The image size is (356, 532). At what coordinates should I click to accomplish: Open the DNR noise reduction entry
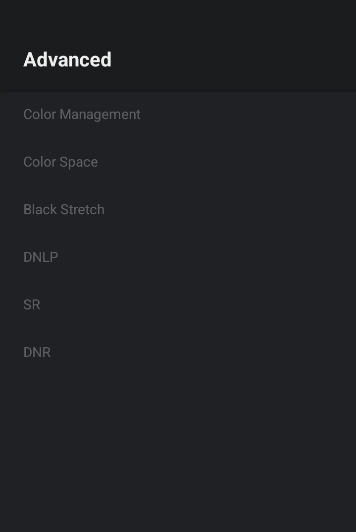pos(37,353)
